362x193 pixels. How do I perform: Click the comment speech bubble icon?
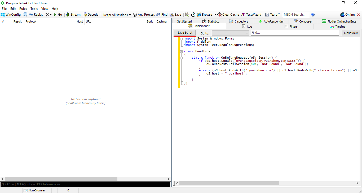[25, 15]
